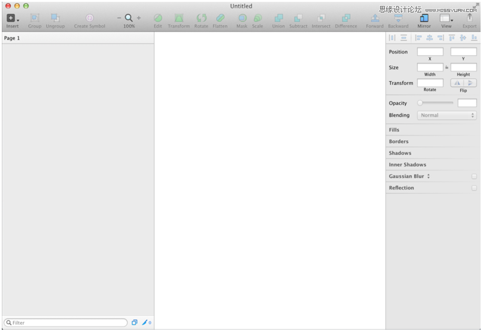
Task: Align objects to bottom edge
Action: (x=475, y=38)
